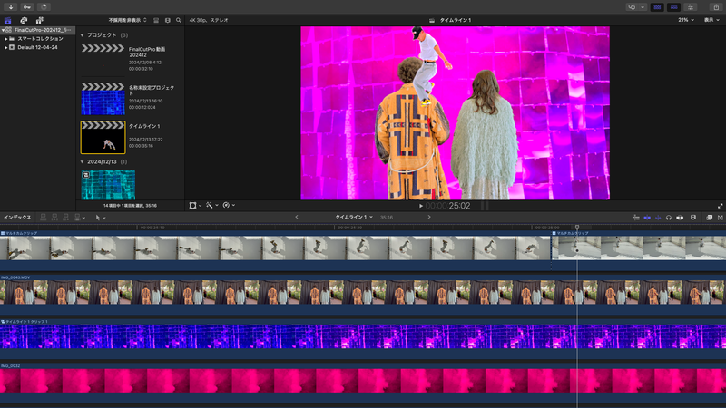Toggle clip appearance filmstrip/list button
Screen dimensions: 726x408
coord(156,20)
